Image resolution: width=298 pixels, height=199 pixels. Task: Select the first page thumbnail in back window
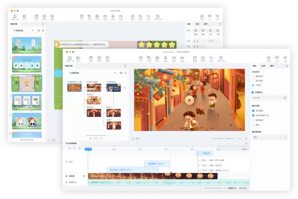(27, 45)
